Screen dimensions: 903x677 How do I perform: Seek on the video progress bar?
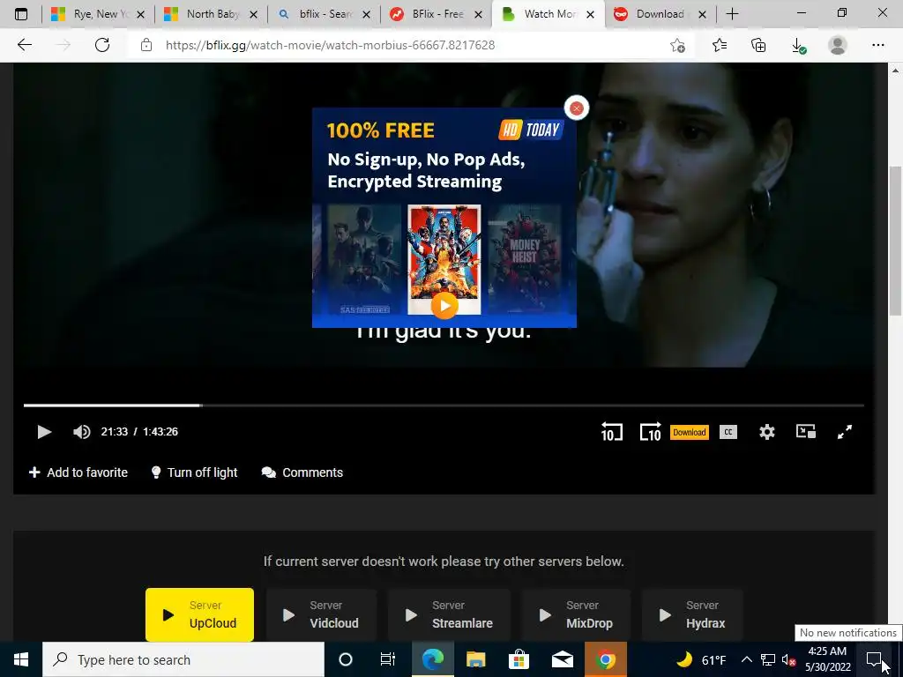tap(444, 405)
